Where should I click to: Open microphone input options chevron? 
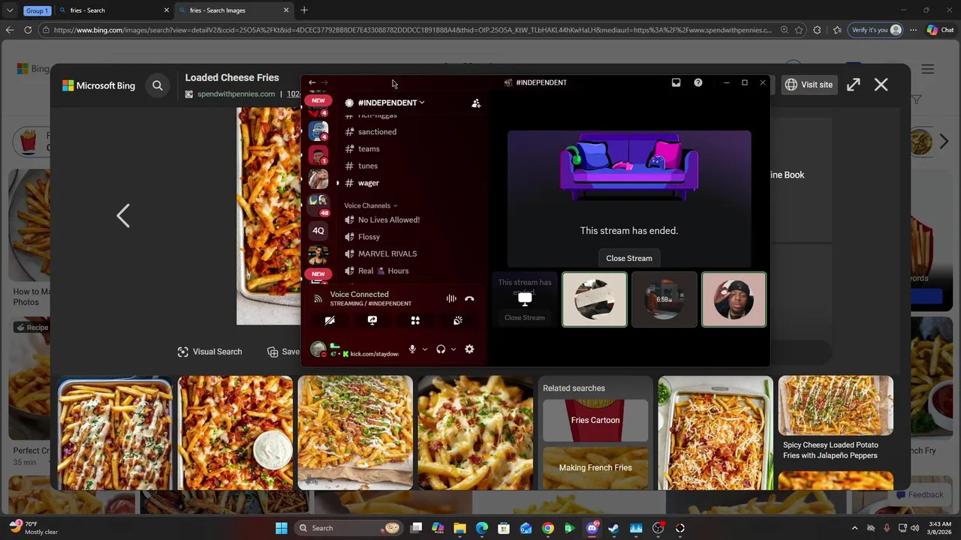pyautogui.click(x=425, y=349)
